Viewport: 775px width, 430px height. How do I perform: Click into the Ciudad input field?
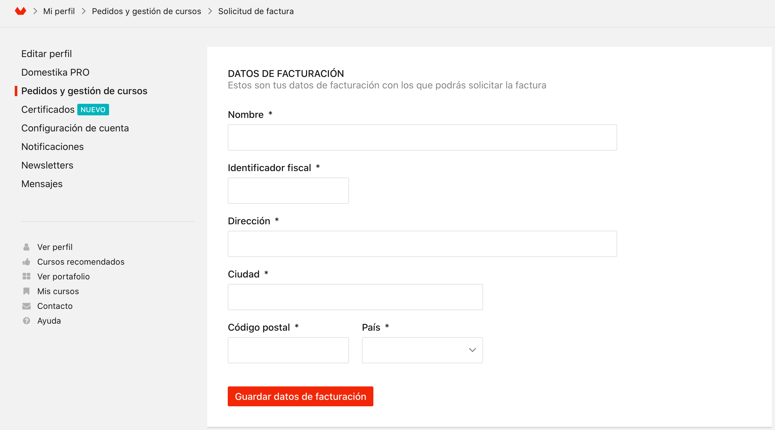(355, 297)
